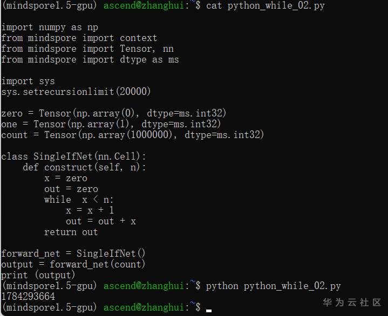
Task: Click the "forward_net = SingleIfNet()" line
Action: pyautogui.click(x=73, y=253)
